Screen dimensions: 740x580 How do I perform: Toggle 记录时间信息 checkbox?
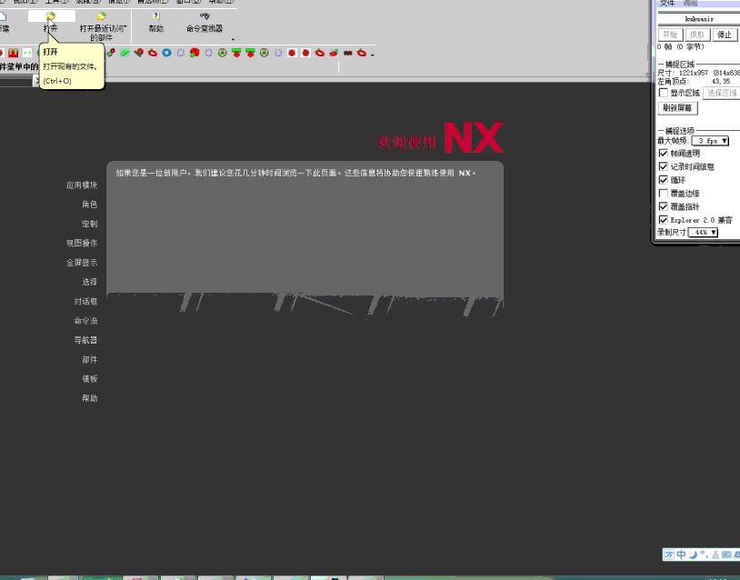663,166
